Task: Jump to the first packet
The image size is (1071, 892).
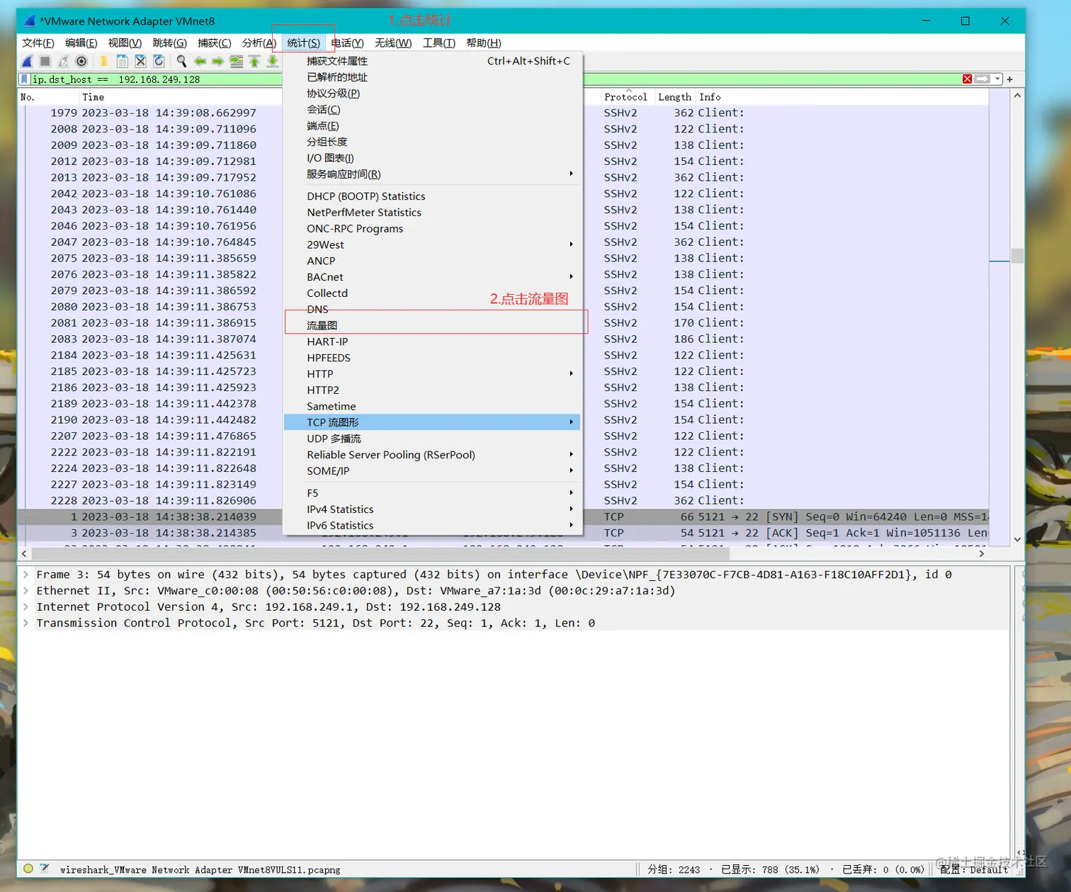Action: [x=254, y=62]
